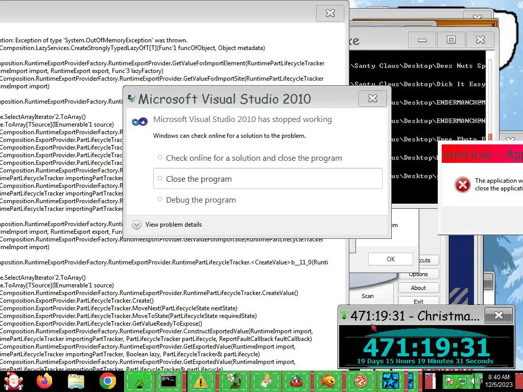
Task: Click the 'PartLifecycleTracker.Create()' stack line
Action: (x=77, y=300)
